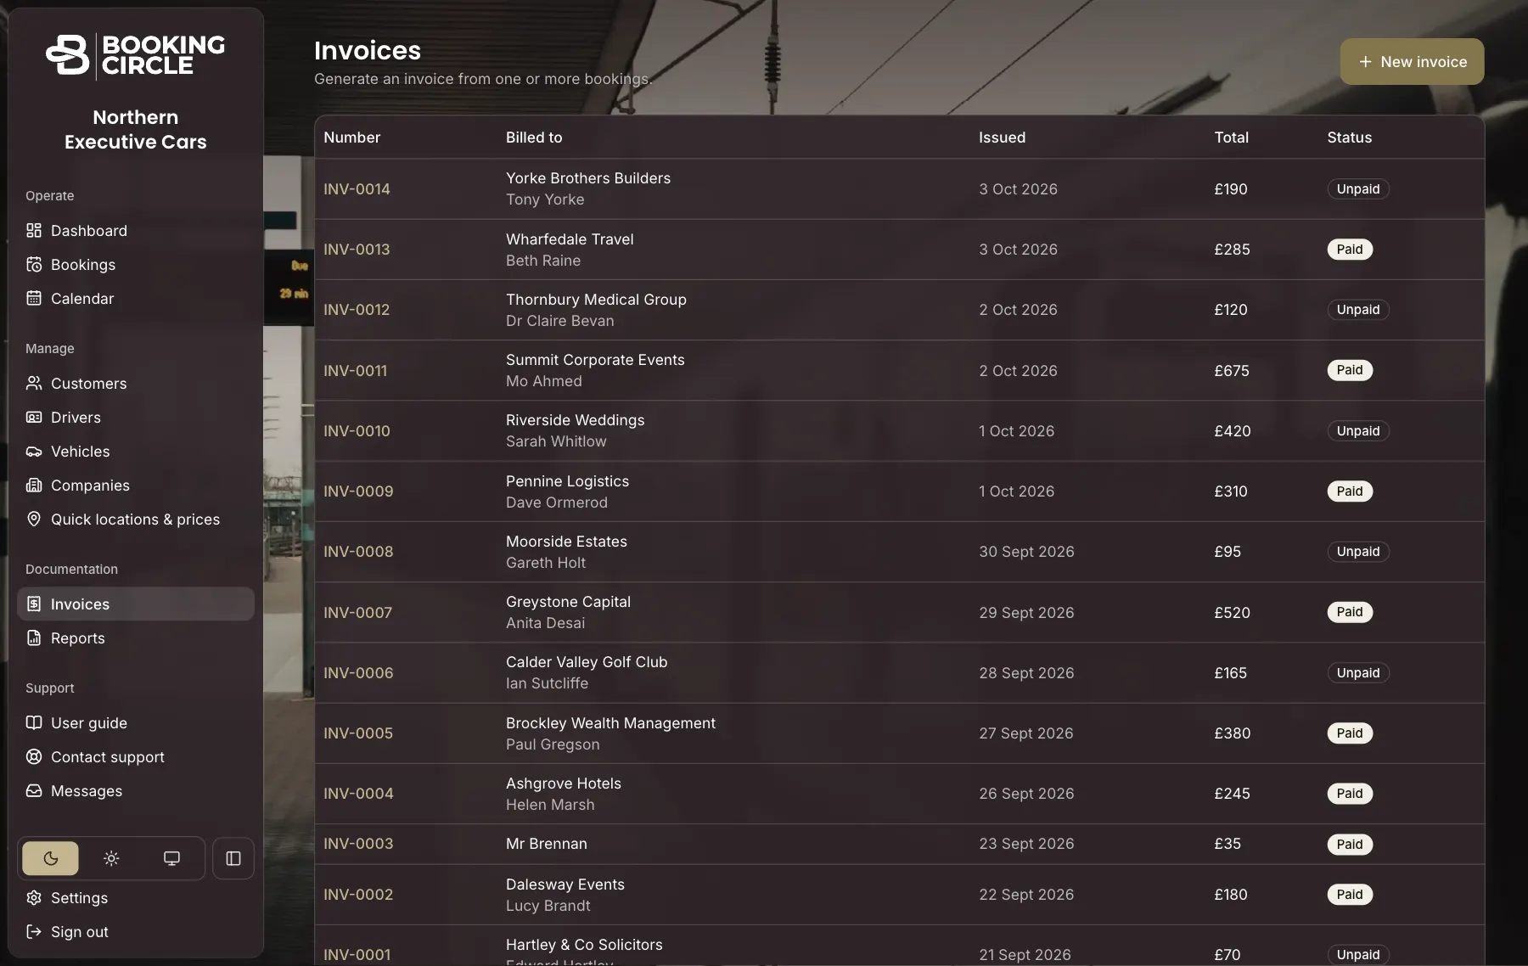Click the User guide book icon

(x=34, y=722)
